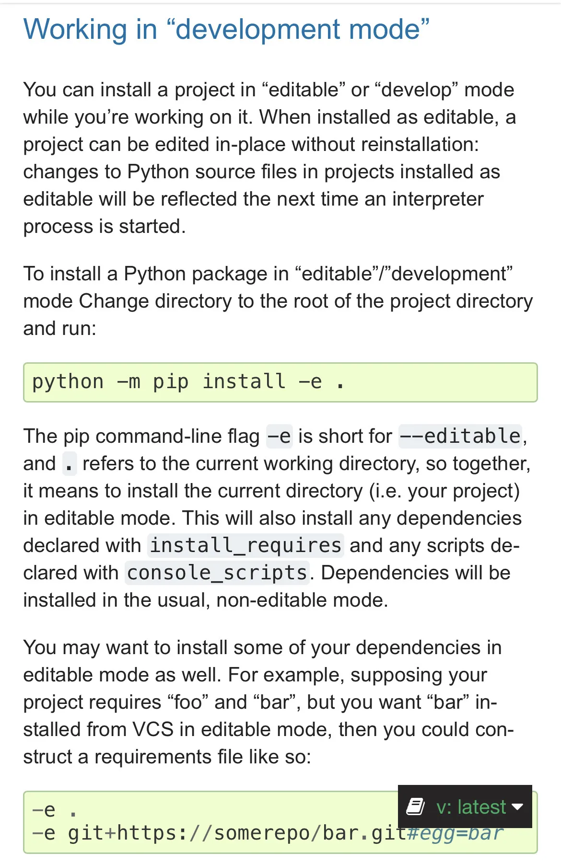Viewport: 561px width, 864px height.
Task: Click the inline "." code after "and"
Action: 70,464
